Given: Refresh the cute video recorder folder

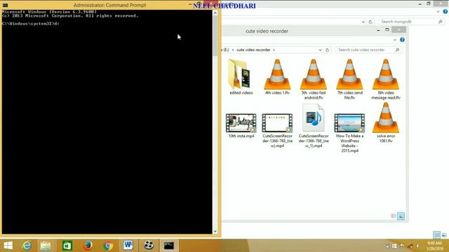Looking at the screenshot, I should [328, 50].
